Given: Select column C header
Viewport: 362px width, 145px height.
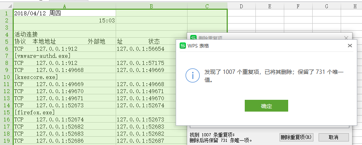Looking at the screenshot, I should pos(207,6).
